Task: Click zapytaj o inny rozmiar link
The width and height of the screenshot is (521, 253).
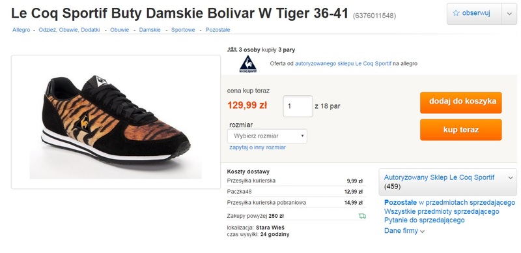Action: point(257,147)
